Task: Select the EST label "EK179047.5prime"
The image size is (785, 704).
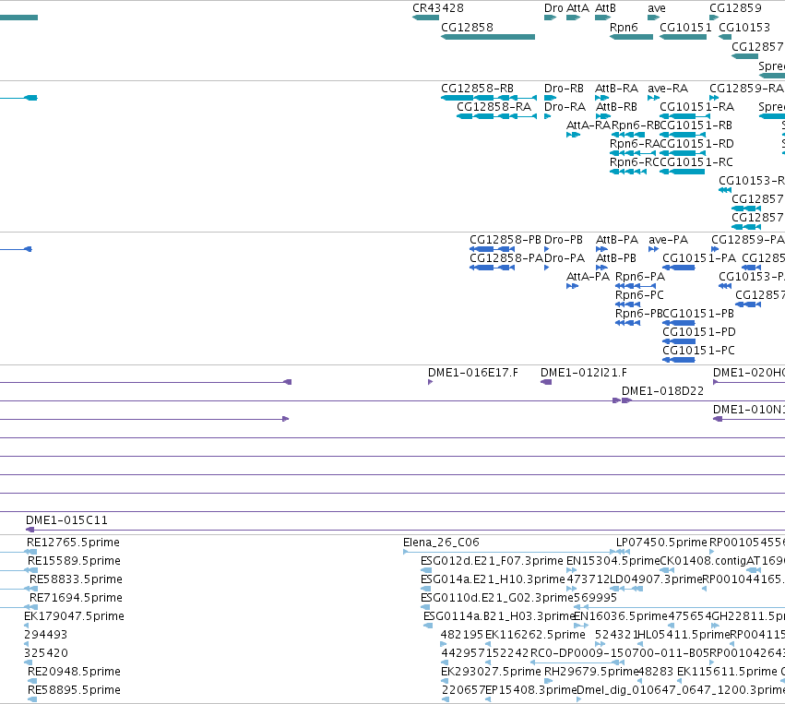Action: click(74, 617)
